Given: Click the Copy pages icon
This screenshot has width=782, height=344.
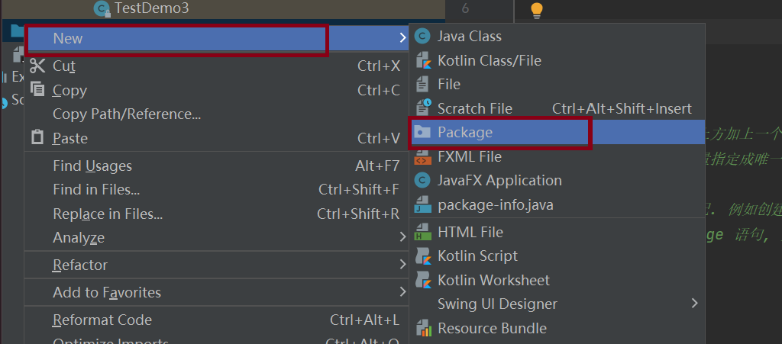Looking at the screenshot, I should tap(37, 89).
